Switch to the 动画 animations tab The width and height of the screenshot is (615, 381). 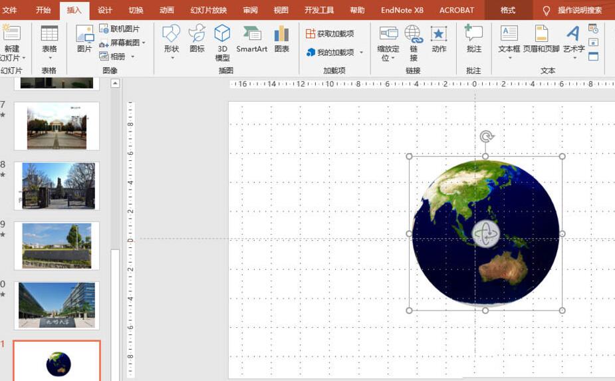(x=167, y=10)
